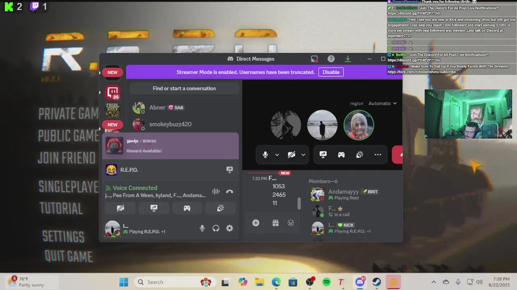The width and height of the screenshot is (517, 290).
Task: Jump to lower NEW unread indicator
Action: (x=112, y=124)
